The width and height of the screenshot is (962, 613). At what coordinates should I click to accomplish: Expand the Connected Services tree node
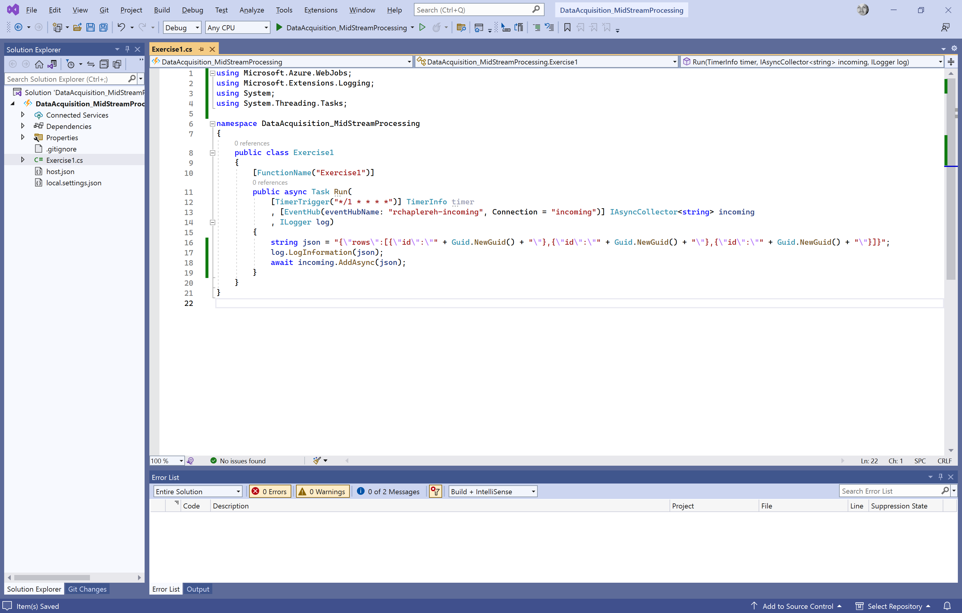point(23,115)
